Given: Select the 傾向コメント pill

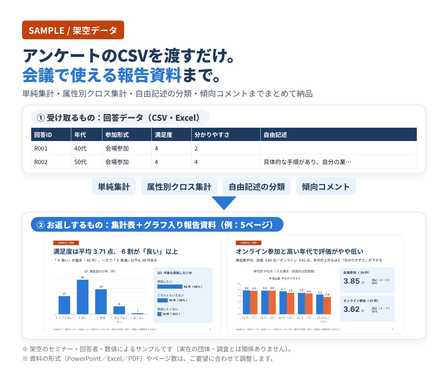Looking at the screenshot, I should pyautogui.click(x=326, y=186).
